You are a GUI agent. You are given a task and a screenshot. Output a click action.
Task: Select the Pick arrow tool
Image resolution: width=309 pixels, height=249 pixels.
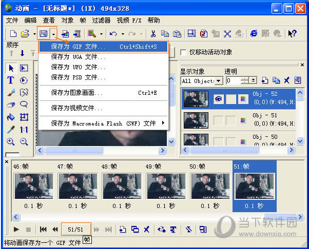pos(11,68)
